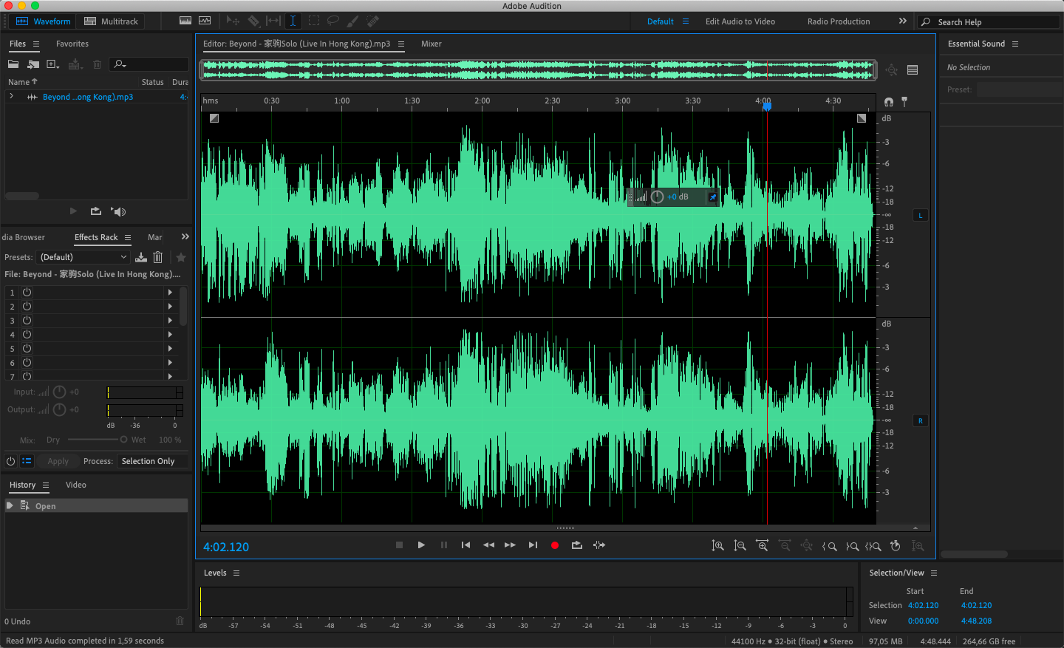Toggle Loop Playback in transport controls

pos(576,545)
